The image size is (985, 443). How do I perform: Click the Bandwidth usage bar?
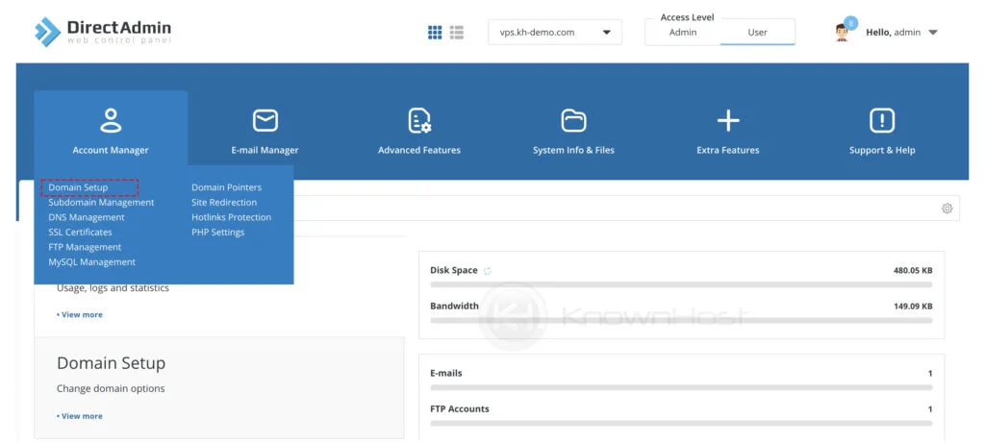click(681, 321)
